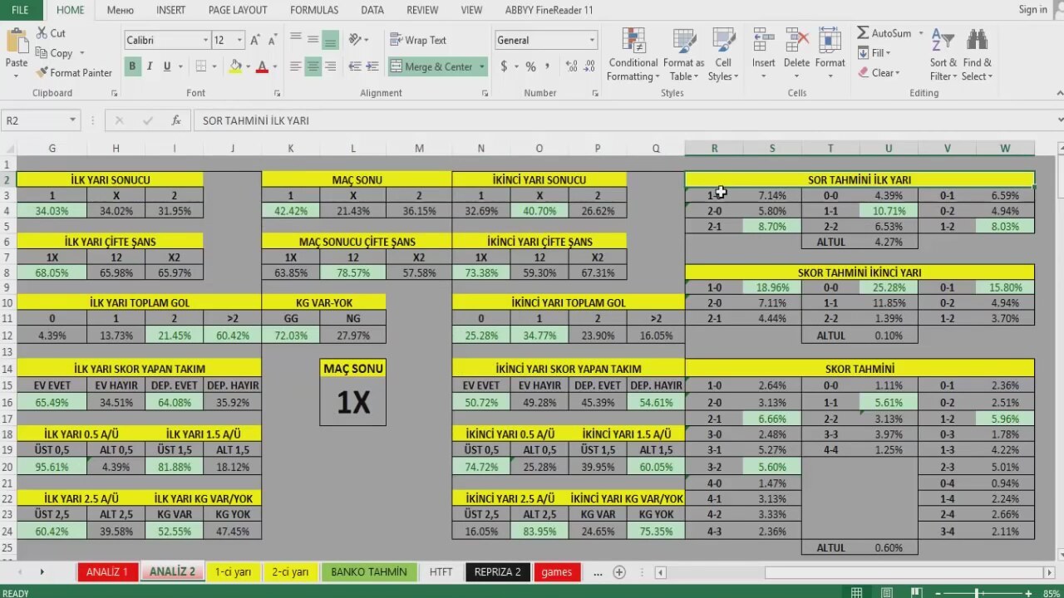Apply percent style format
1064x598 pixels.
530,66
